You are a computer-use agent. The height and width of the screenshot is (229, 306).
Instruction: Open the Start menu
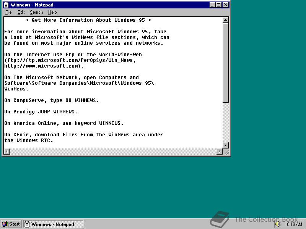point(11,224)
